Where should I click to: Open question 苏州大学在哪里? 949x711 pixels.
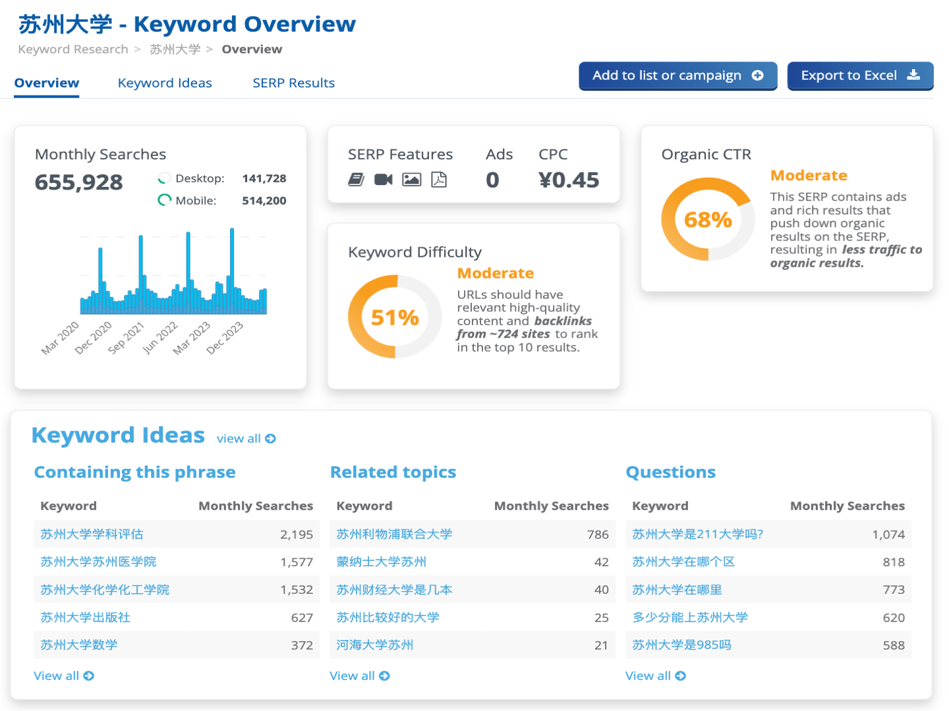tap(677, 590)
